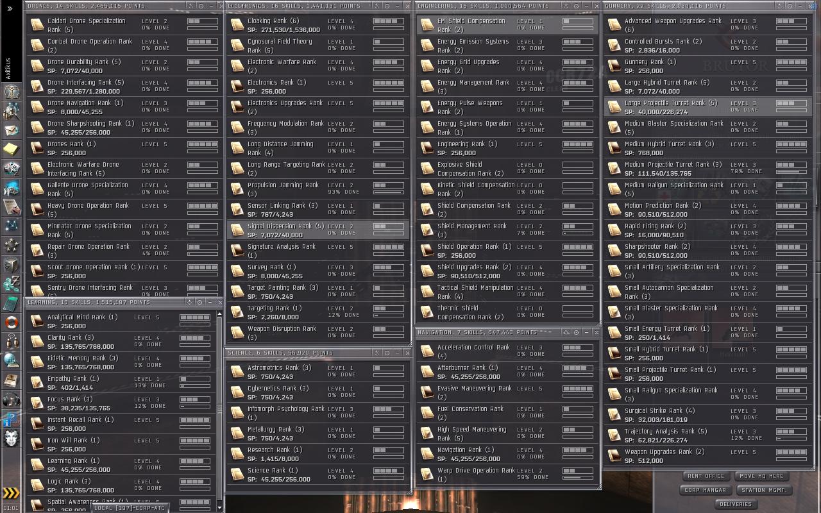This screenshot has height=513, width=821.
Task: Click the Weapon Upgrades Rank (2) book icon
Action: (x=614, y=456)
